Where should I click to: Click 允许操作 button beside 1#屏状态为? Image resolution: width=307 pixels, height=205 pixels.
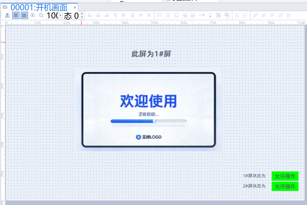[285, 176]
